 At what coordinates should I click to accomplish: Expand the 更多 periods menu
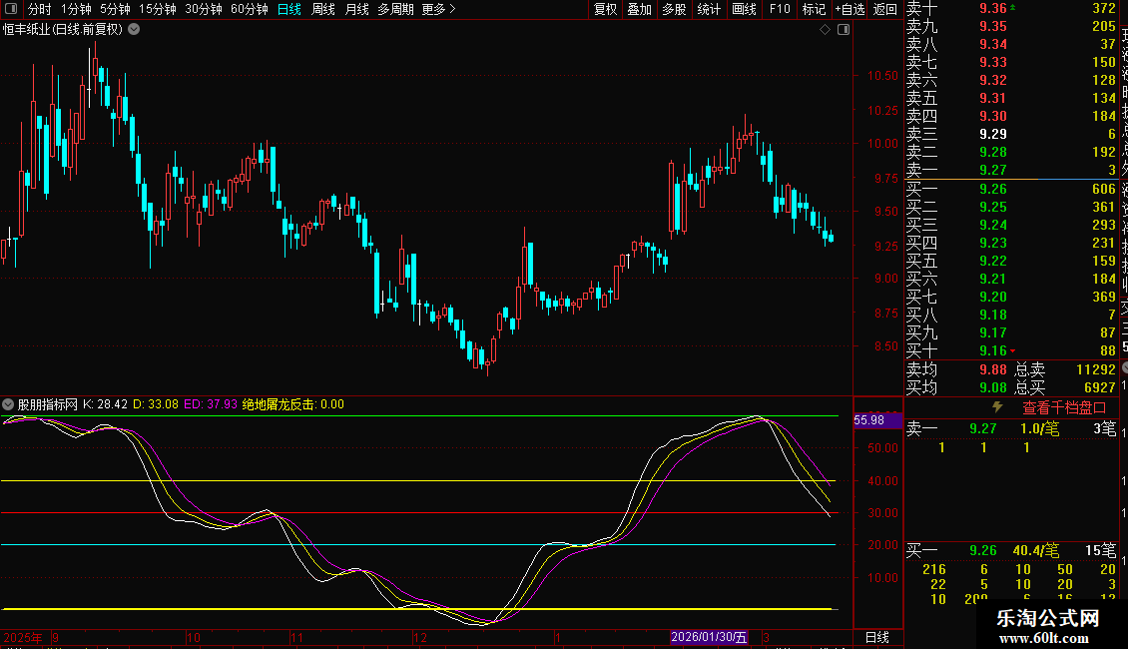click(438, 9)
